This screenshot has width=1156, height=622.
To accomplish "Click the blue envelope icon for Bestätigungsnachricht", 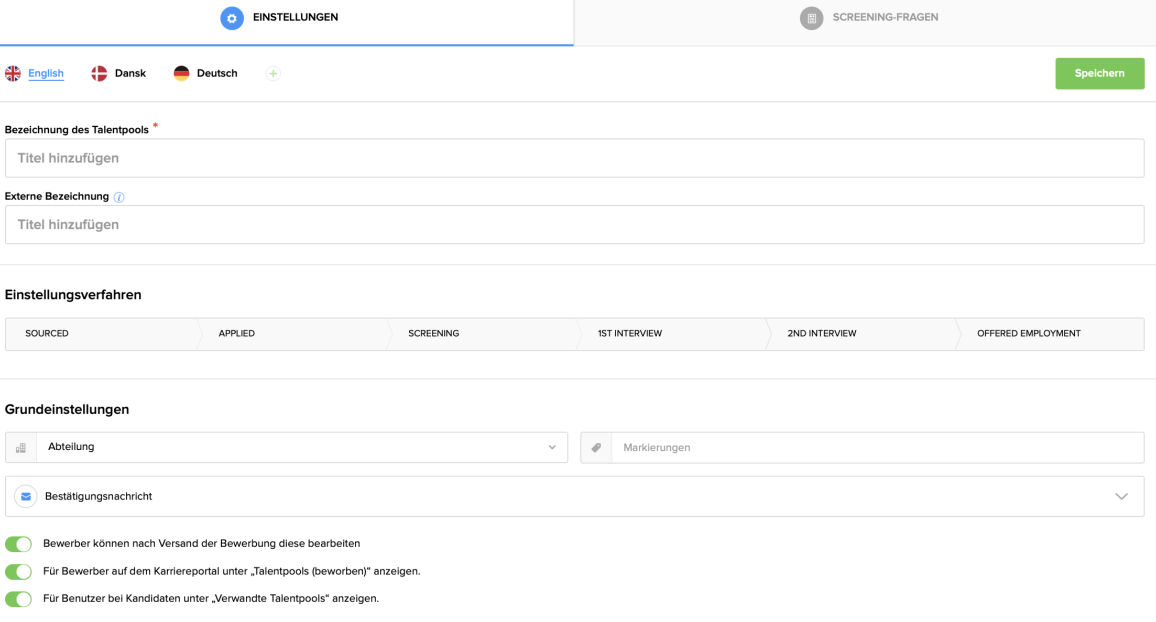I will pos(25,496).
